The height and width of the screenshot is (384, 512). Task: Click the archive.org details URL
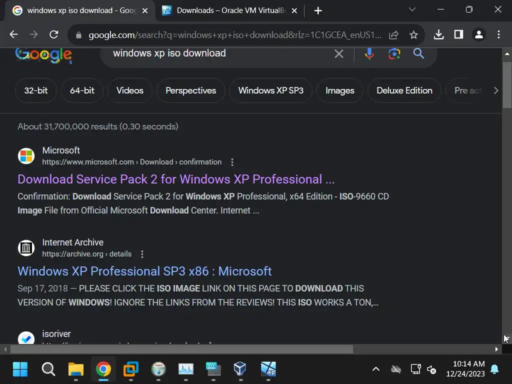point(87,254)
